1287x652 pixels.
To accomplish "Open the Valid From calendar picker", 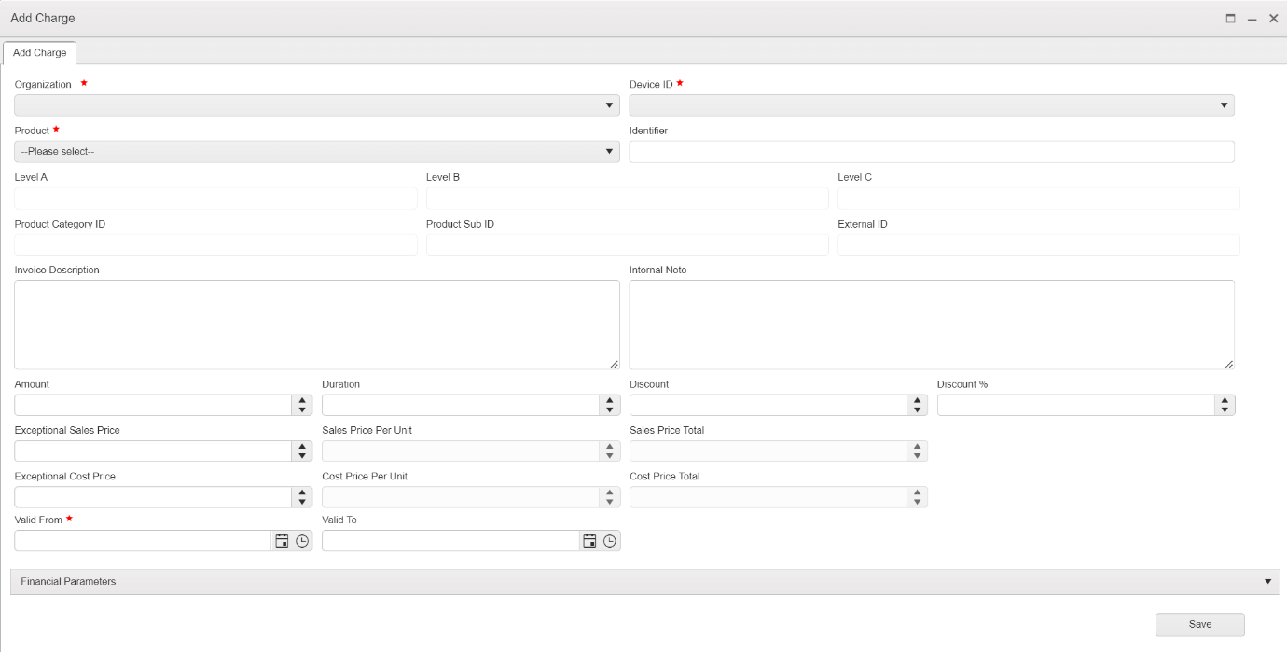I will (x=282, y=541).
